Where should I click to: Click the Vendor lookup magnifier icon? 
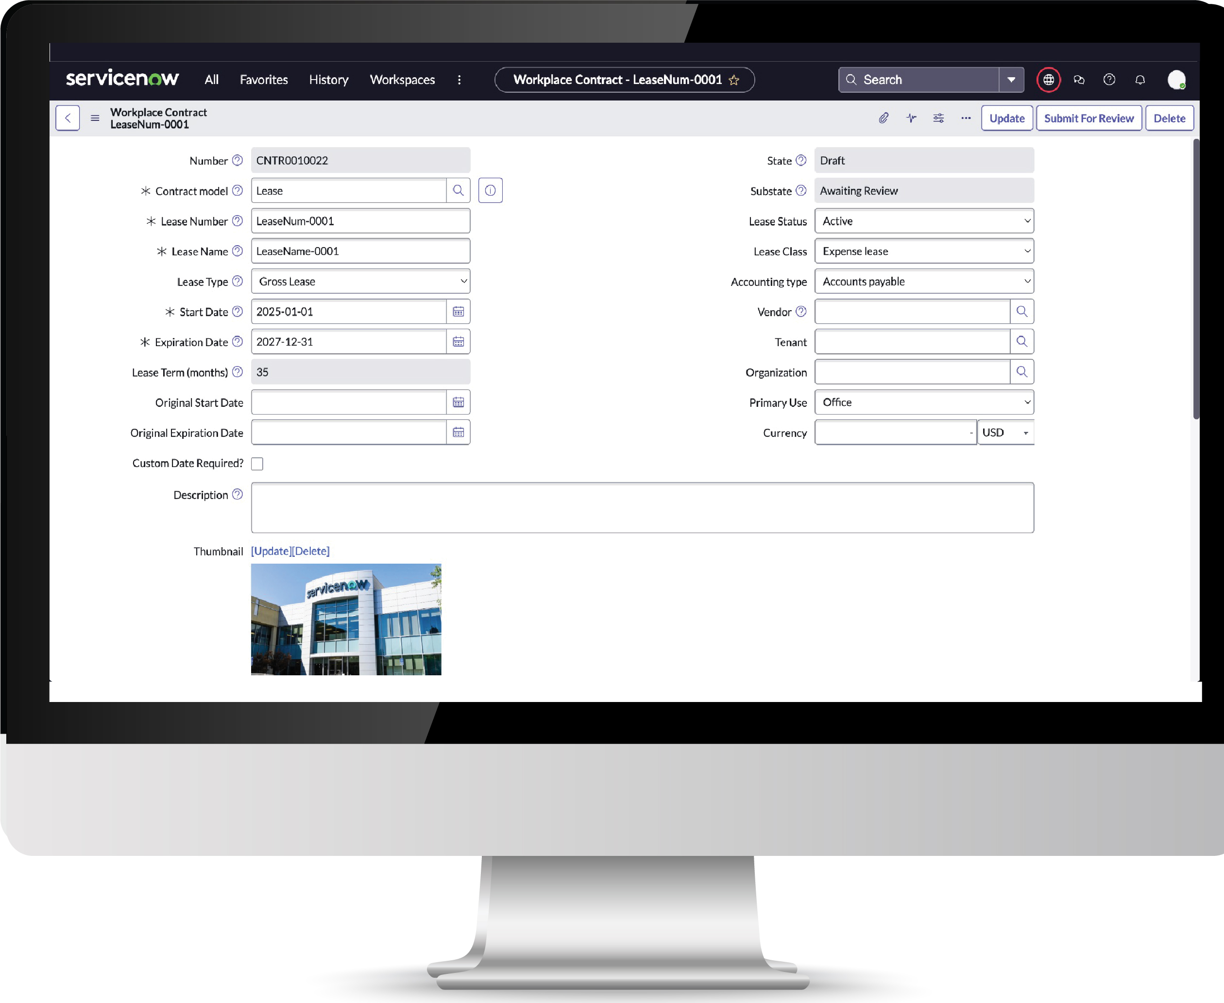[x=1022, y=312]
